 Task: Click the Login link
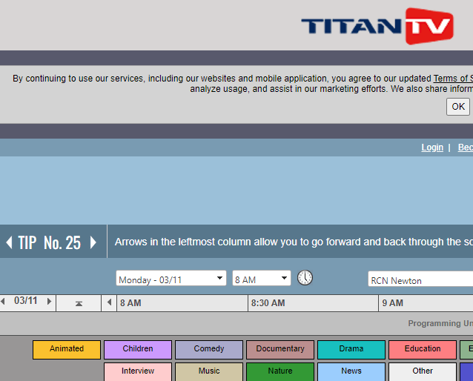[x=432, y=148]
